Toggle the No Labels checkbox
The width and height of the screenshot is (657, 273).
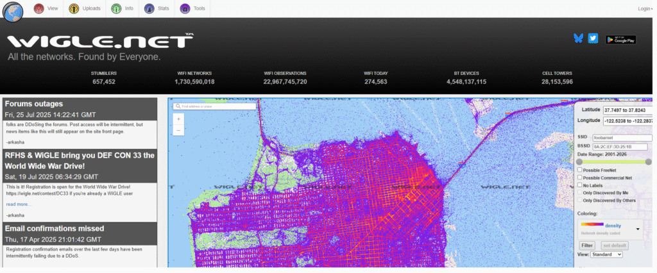[580, 185]
